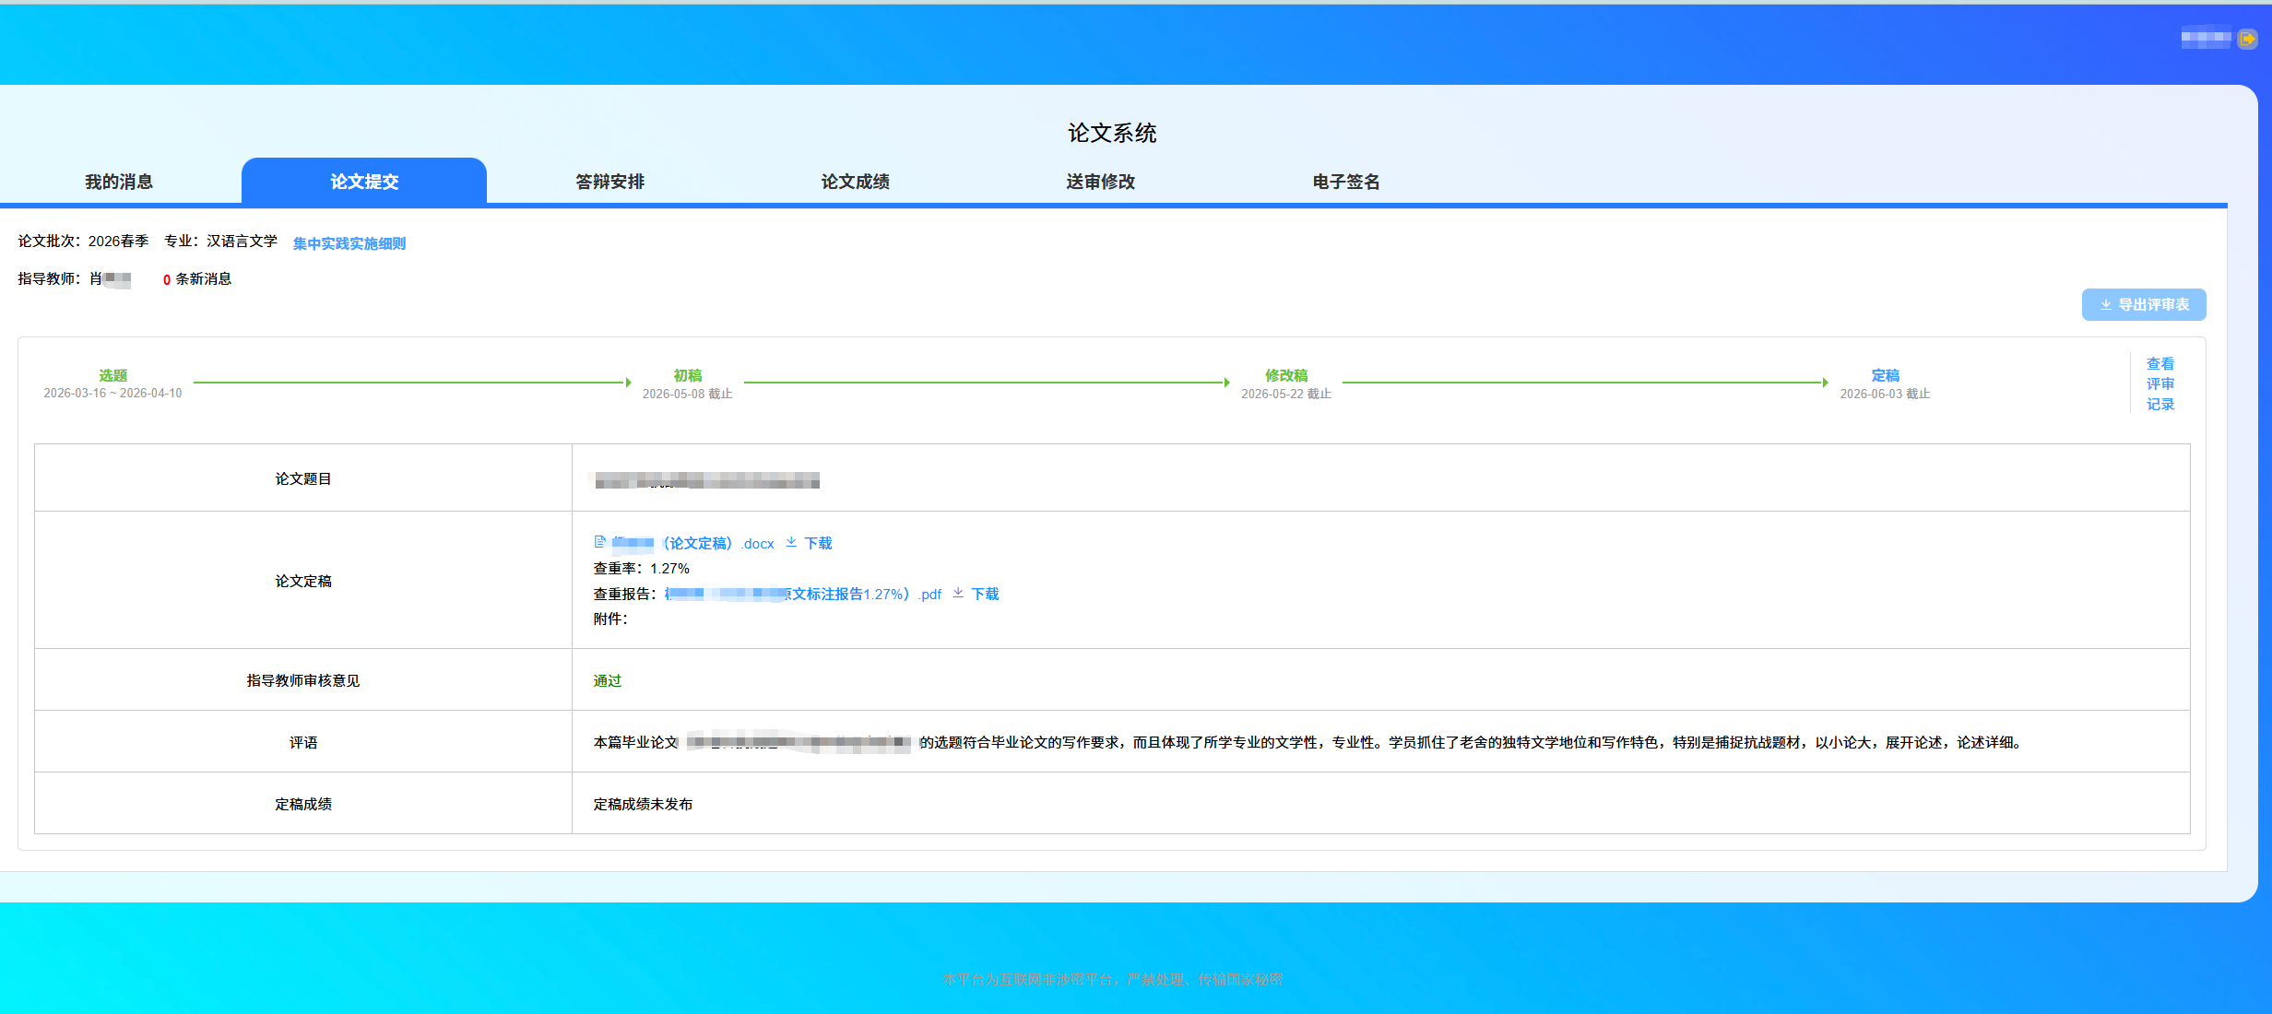
Task: Open the 原文标注报告 pdf link
Action: click(803, 594)
